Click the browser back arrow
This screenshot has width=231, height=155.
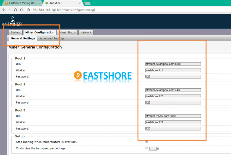(x=4, y=10)
